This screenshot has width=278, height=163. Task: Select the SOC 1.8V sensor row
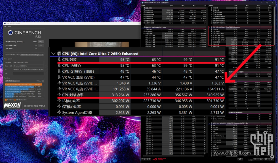(240, 147)
